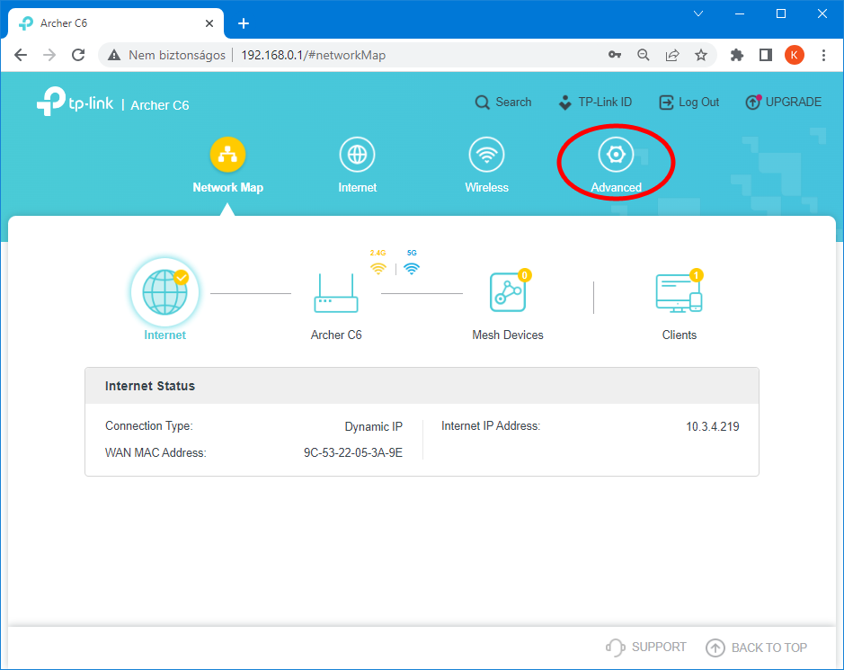
Task: Click the WAN MAC Address label
Action: tap(155, 452)
